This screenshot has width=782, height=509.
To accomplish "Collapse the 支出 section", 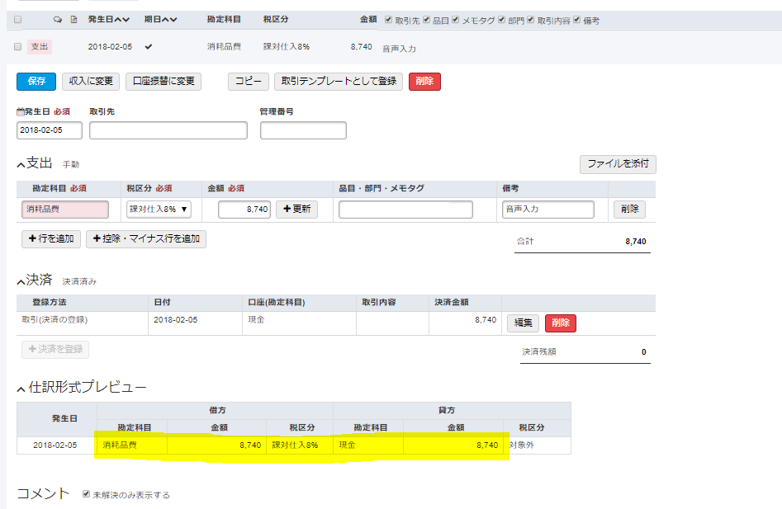I will 19,164.
